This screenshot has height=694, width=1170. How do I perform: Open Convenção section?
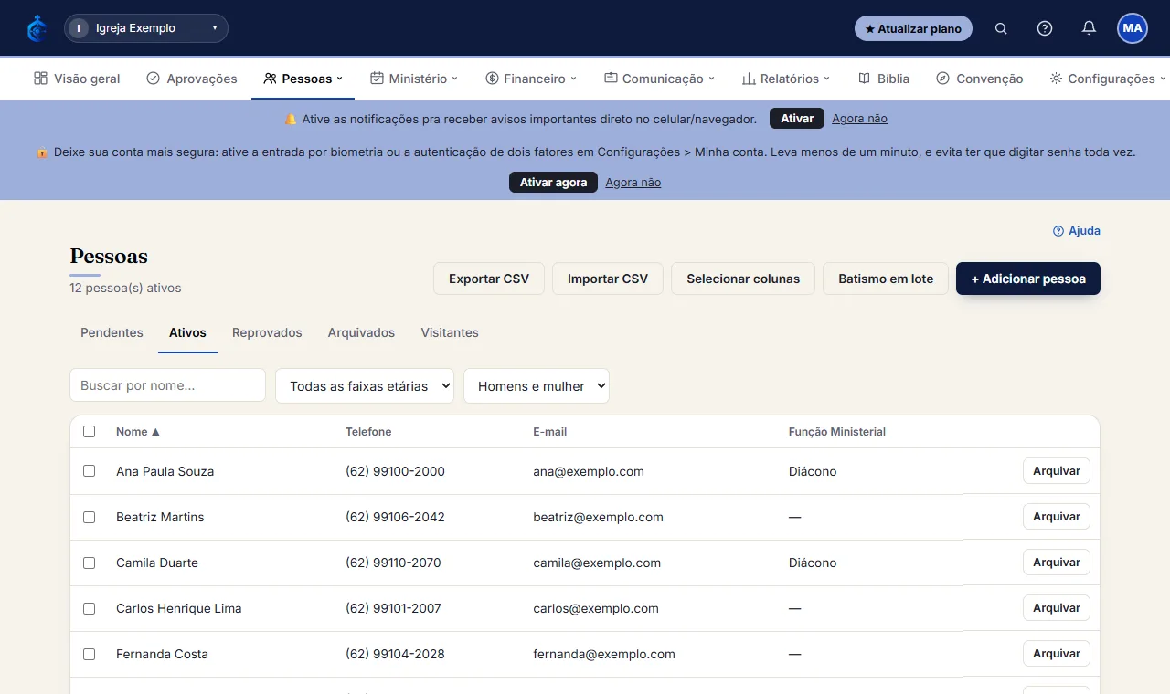point(980,79)
